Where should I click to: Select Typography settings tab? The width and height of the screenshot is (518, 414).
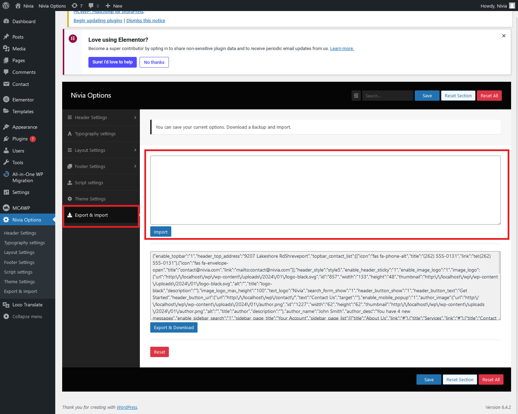pyautogui.click(x=95, y=134)
